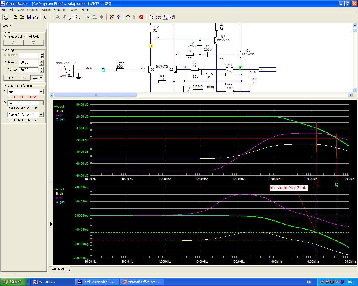
Task: Click the Save file toolbar icon
Action: (29, 17)
